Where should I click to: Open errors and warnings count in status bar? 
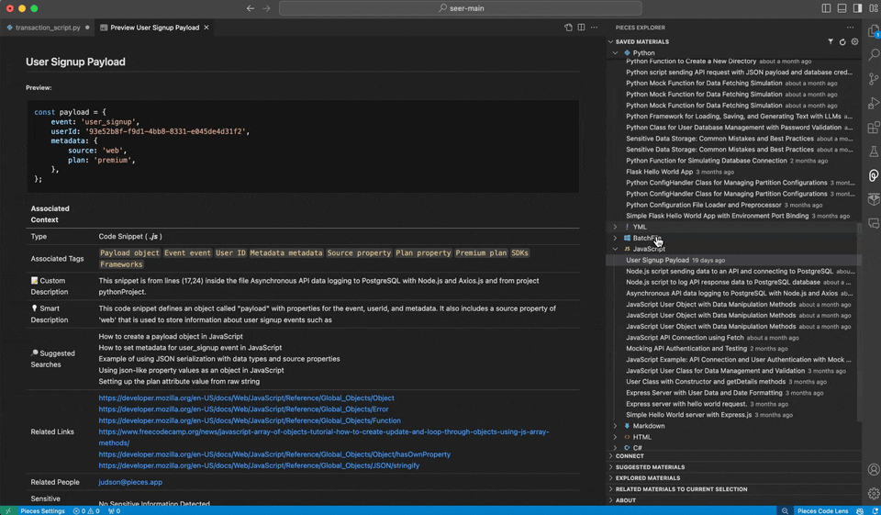click(86, 510)
